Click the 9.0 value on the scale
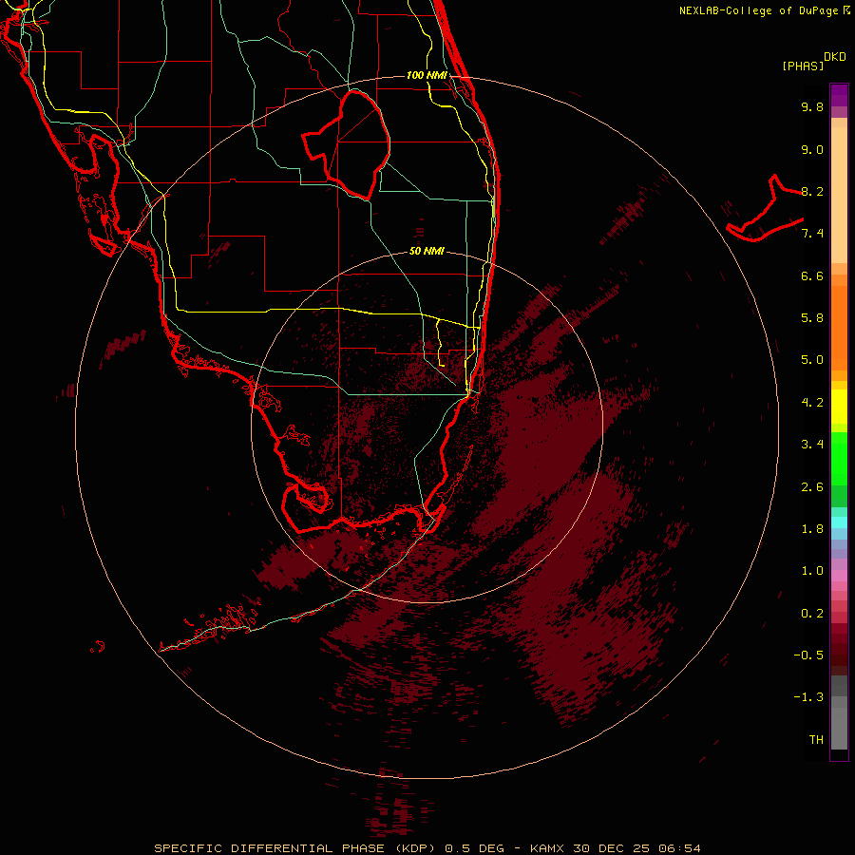This screenshot has width=855, height=855. click(x=812, y=149)
